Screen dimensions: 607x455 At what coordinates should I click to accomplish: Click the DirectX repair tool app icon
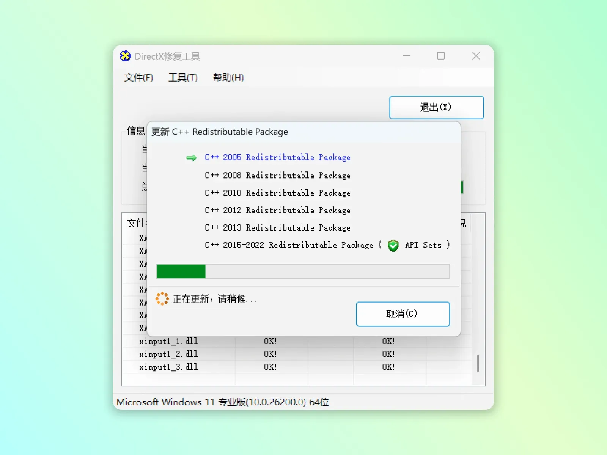[x=125, y=56]
